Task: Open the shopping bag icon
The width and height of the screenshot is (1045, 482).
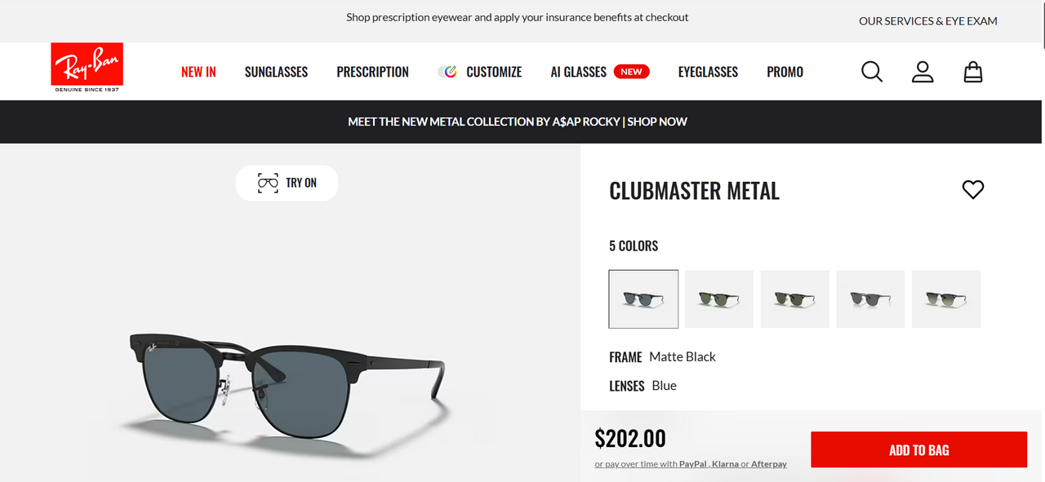Action: click(973, 72)
